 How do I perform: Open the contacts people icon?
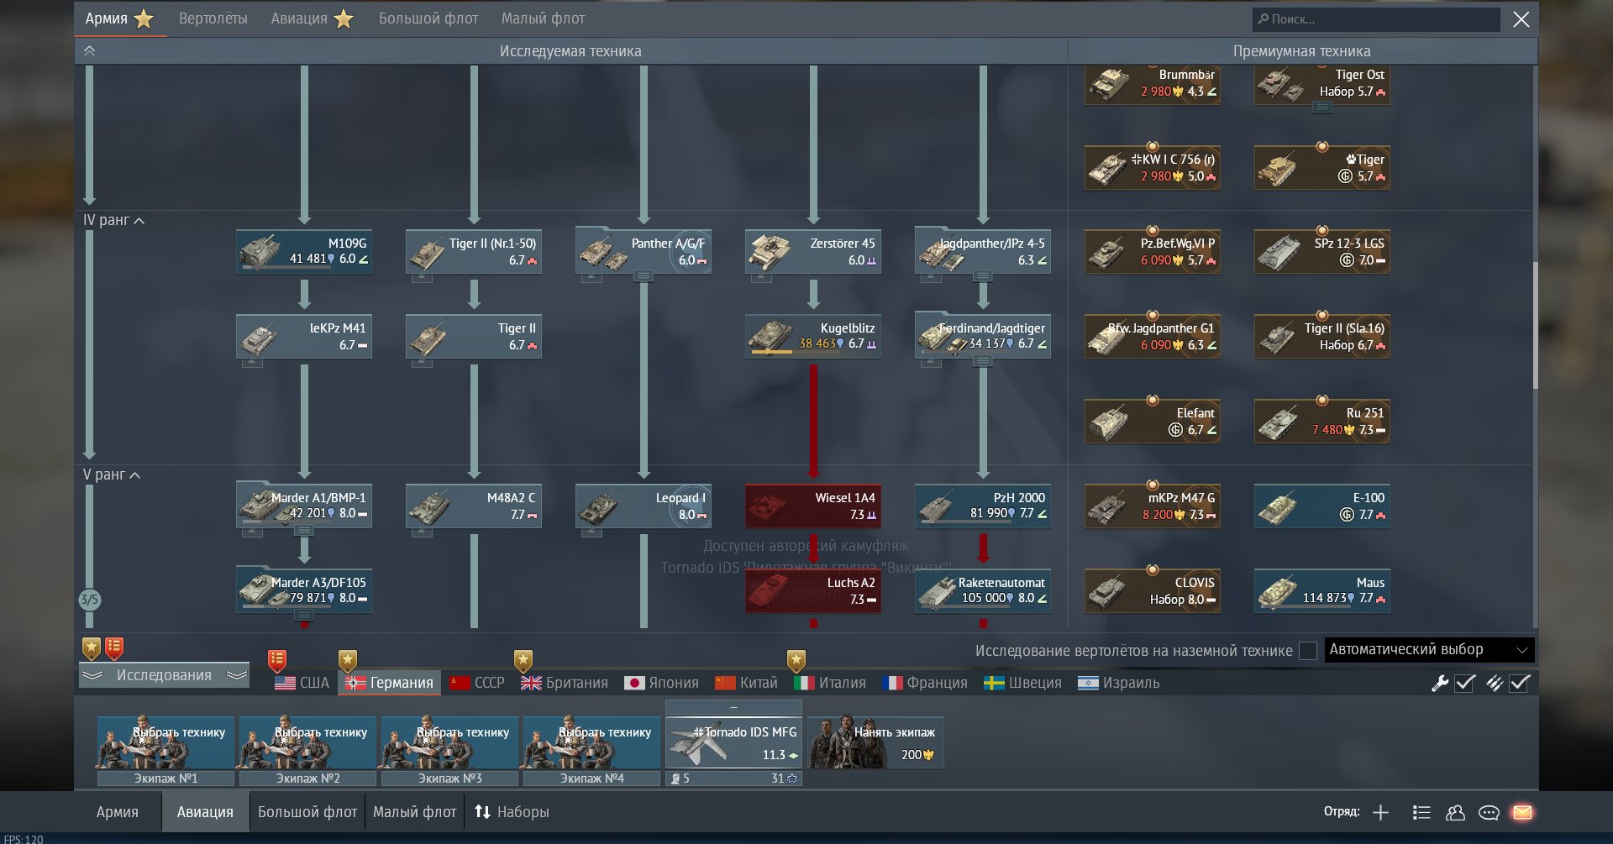coord(1455,812)
